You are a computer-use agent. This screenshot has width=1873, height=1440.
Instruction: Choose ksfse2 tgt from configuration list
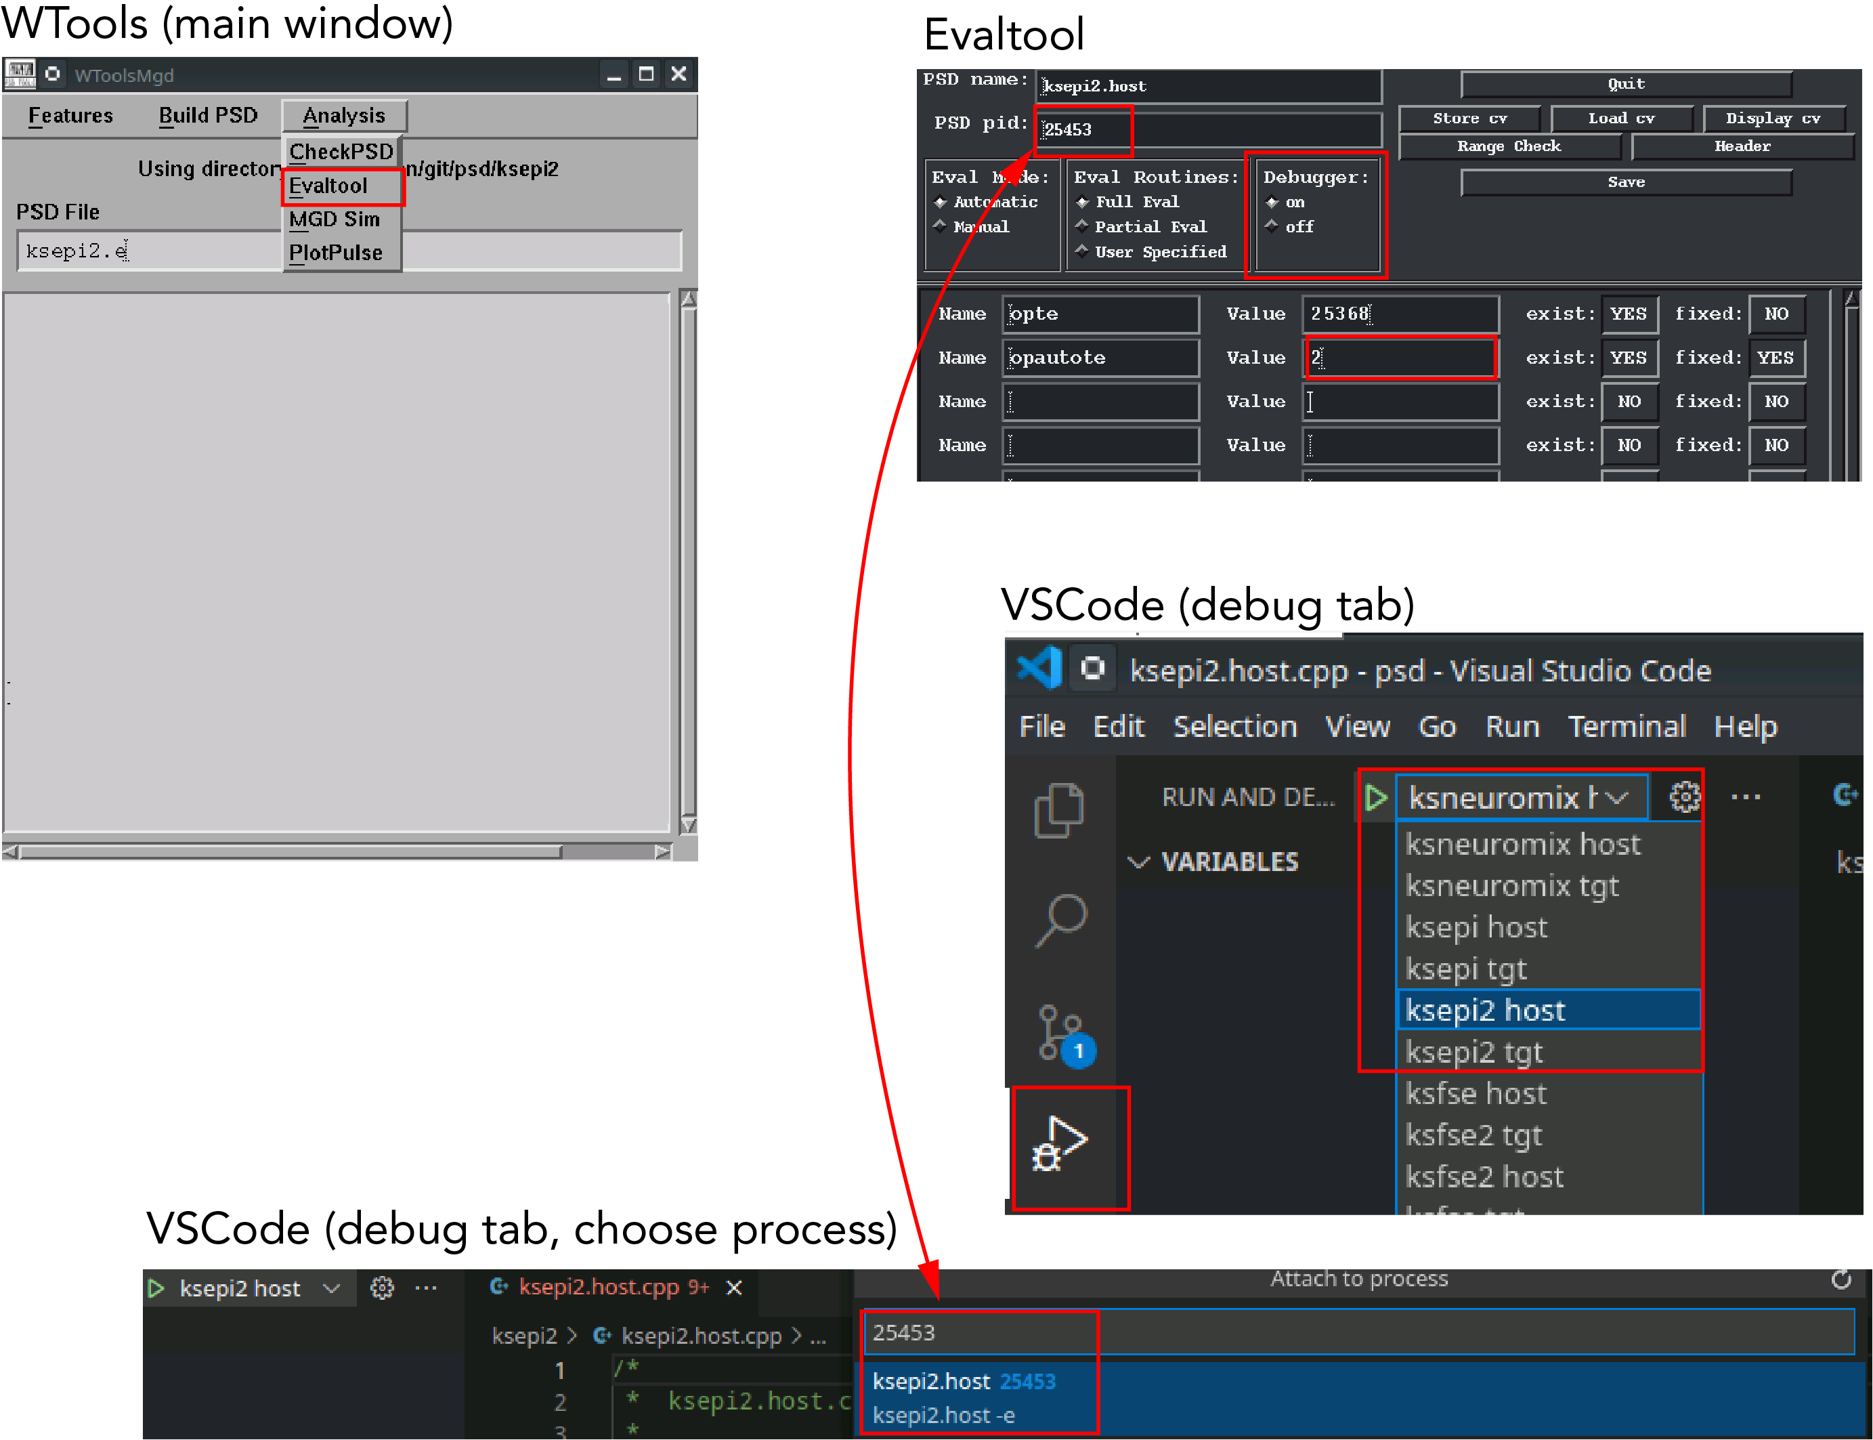(x=1548, y=1135)
